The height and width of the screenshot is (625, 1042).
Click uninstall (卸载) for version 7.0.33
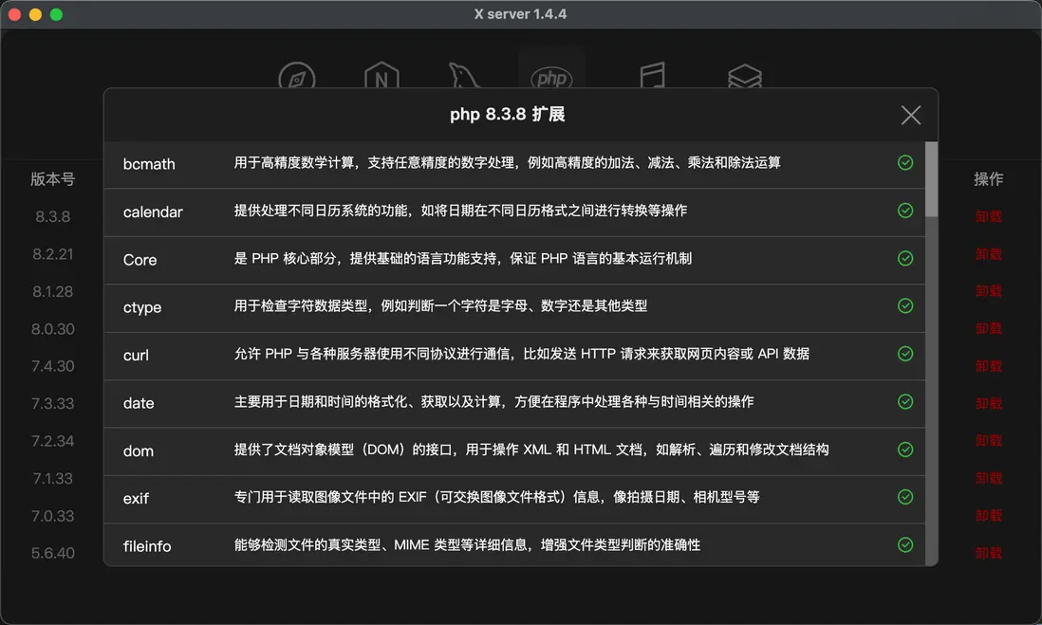(x=988, y=515)
